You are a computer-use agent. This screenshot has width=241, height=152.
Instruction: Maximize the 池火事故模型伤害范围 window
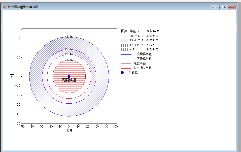point(223,7)
